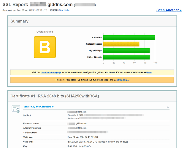Click the Cipher Strength chart label
This screenshot has height=148, width=184.
click(x=94, y=57)
